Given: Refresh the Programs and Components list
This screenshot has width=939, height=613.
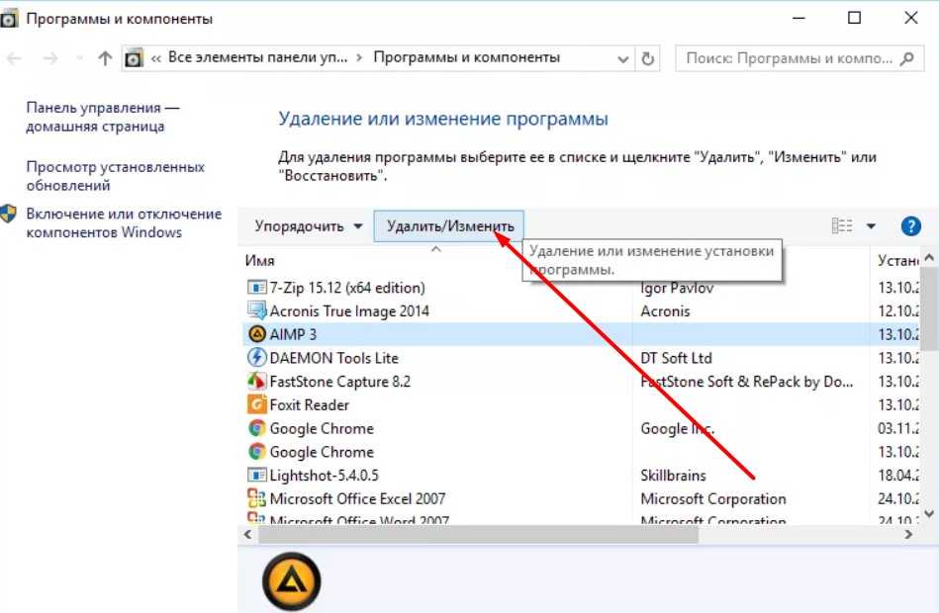Looking at the screenshot, I should pos(647,58).
